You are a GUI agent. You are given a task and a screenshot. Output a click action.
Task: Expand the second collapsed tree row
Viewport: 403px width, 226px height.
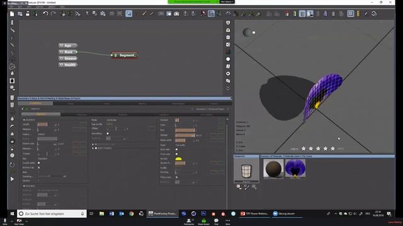click(x=93, y=148)
